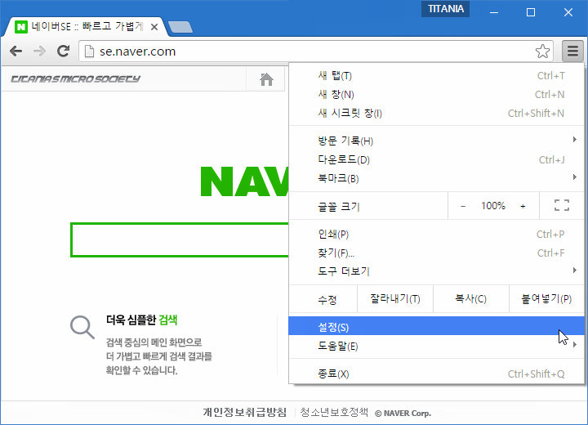Image resolution: width=588 pixels, height=425 pixels.
Task: Close the 네이버SE tab
Action: pos(154,27)
